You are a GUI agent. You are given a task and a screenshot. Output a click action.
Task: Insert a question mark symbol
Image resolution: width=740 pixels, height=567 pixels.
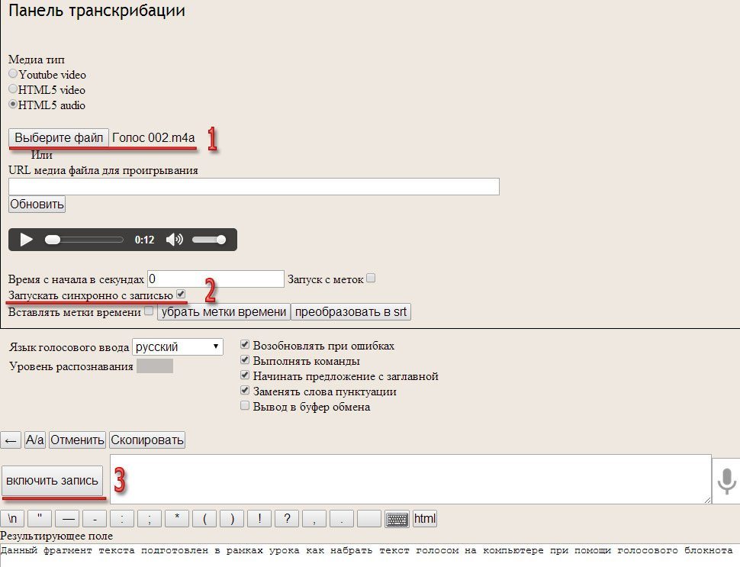click(x=286, y=520)
